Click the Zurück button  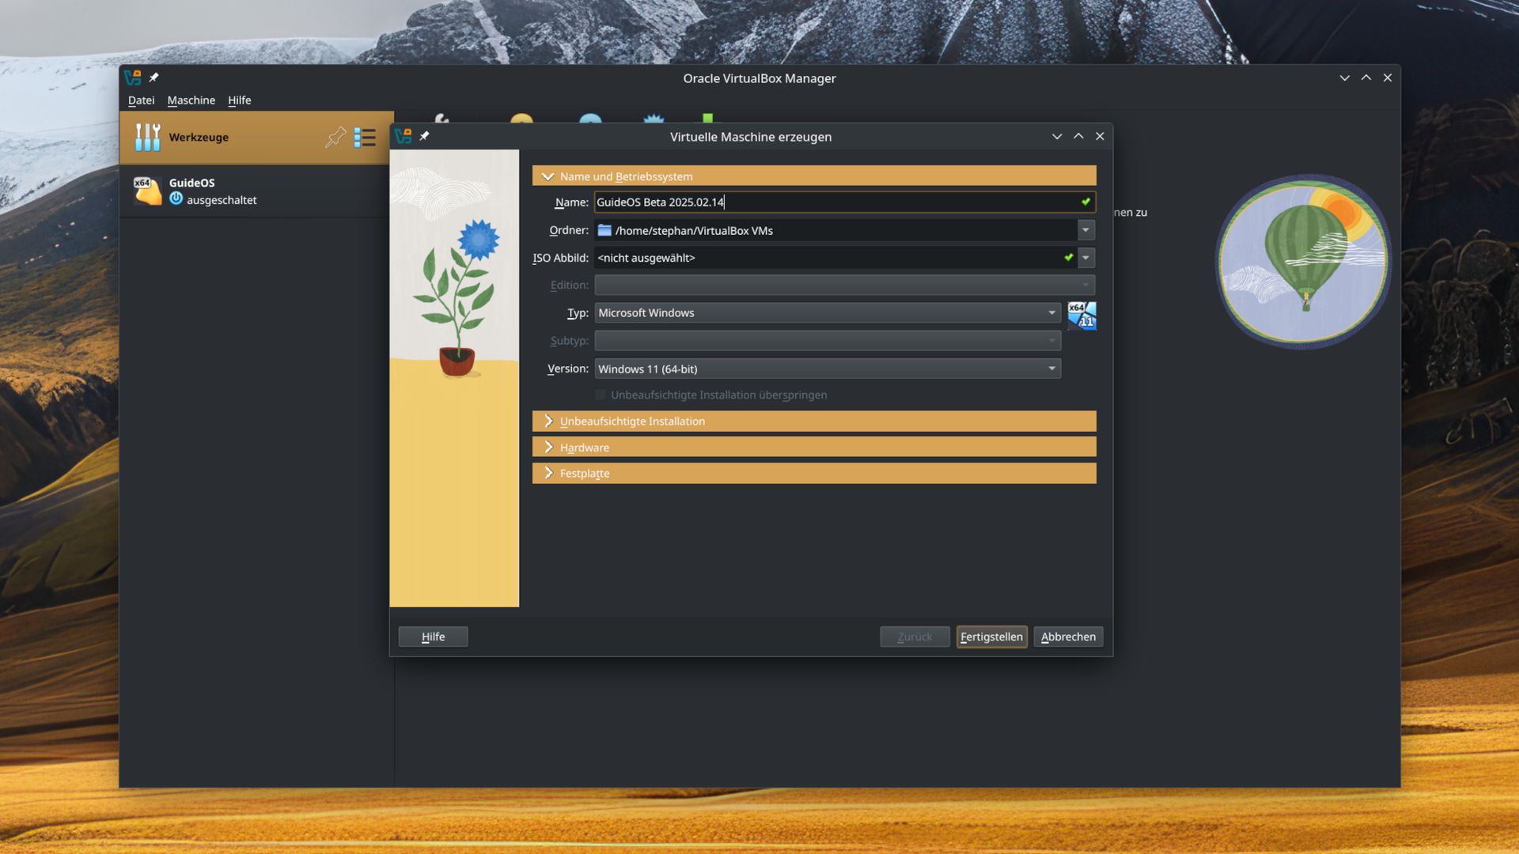pos(915,637)
